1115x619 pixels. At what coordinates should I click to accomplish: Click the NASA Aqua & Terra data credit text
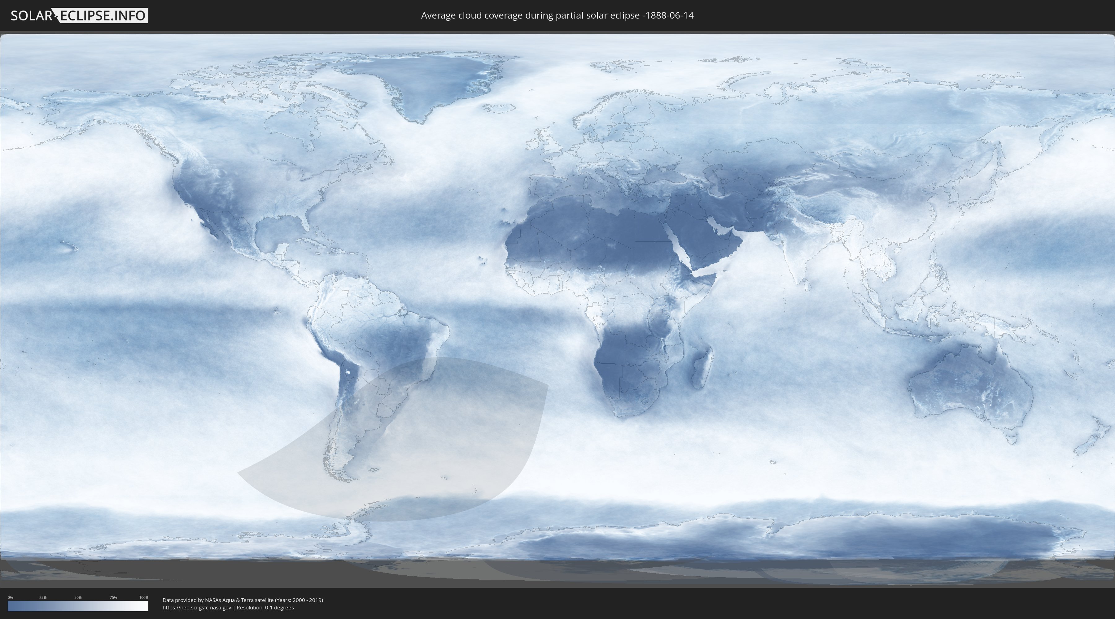tap(243, 600)
